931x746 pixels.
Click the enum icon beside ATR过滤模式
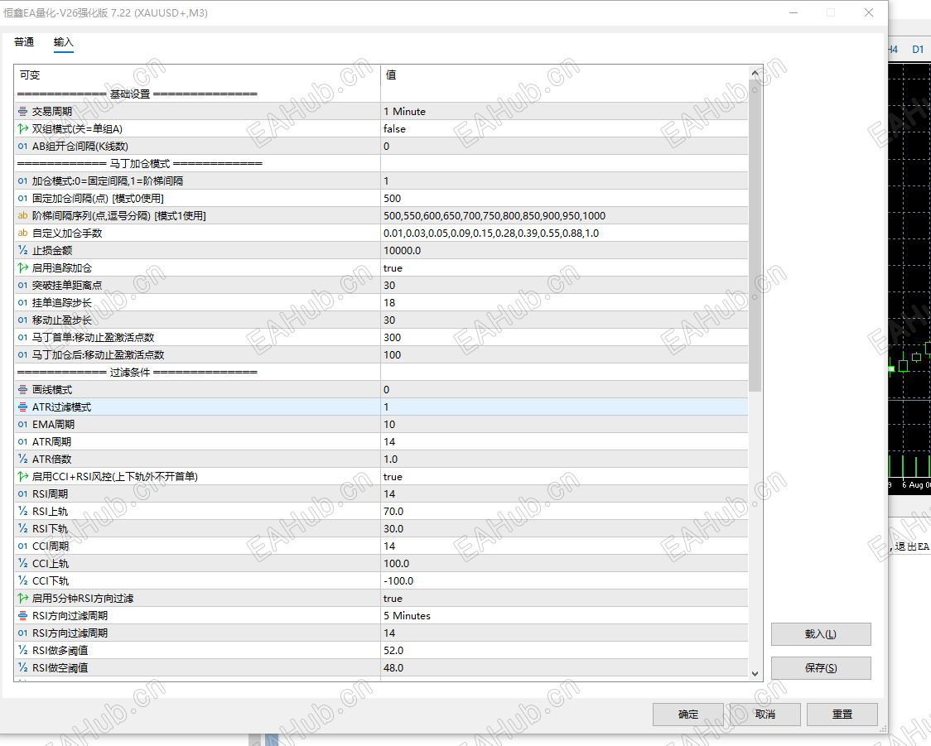[x=22, y=407]
